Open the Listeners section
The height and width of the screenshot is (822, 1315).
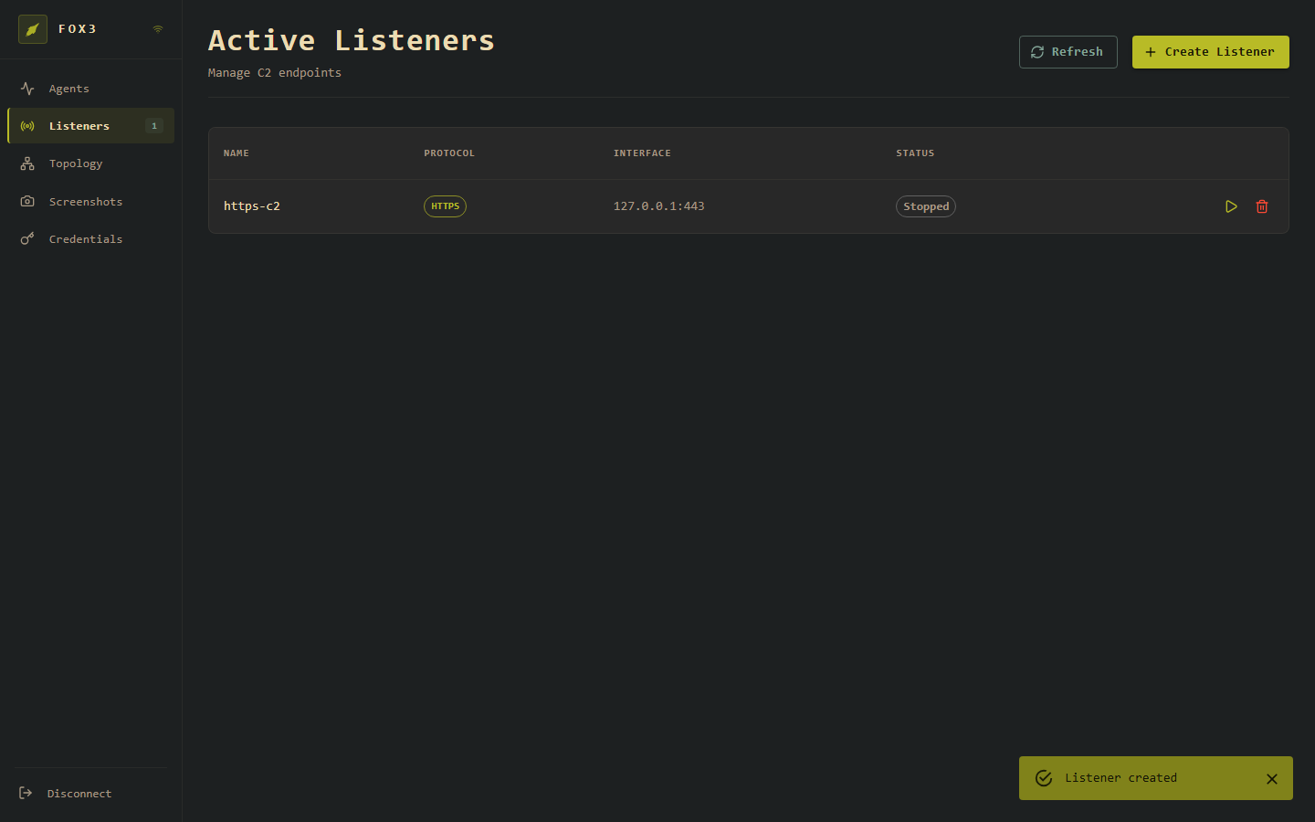[90, 126]
